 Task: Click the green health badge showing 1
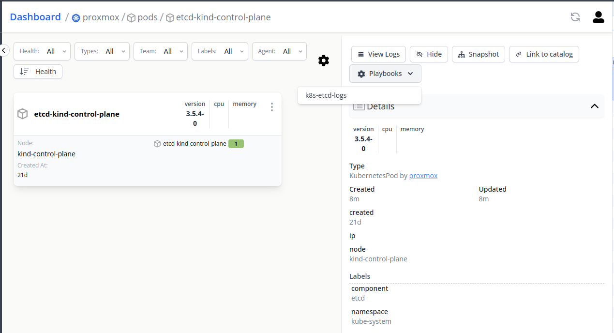[x=236, y=144]
